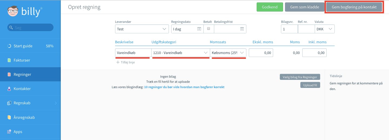Click the Søg search field
Image resolution: width=389 pixels, height=140 pixels.
coord(30,27)
